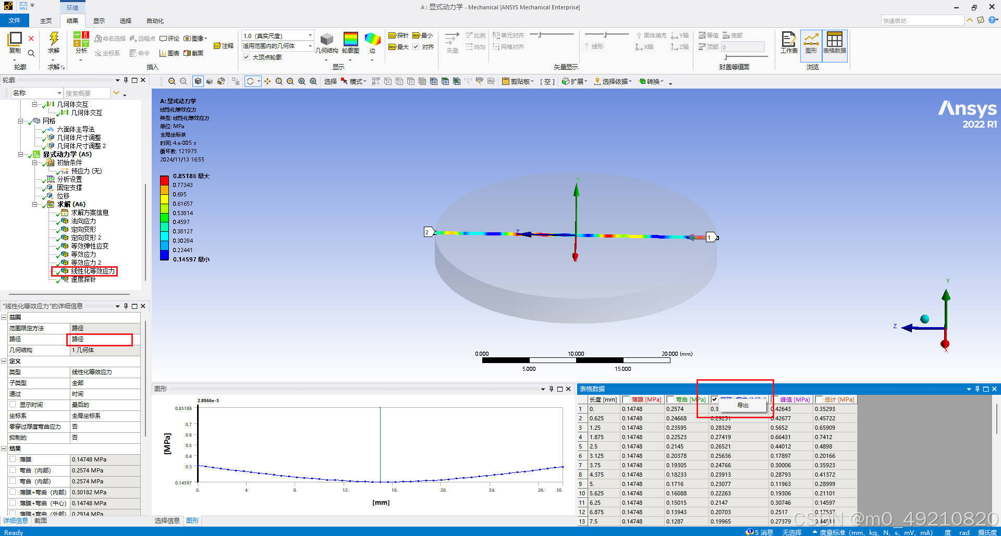This screenshot has width=1001, height=536.
Task: Switch to the 自动化 ribbon tab
Action: pos(155,21)
